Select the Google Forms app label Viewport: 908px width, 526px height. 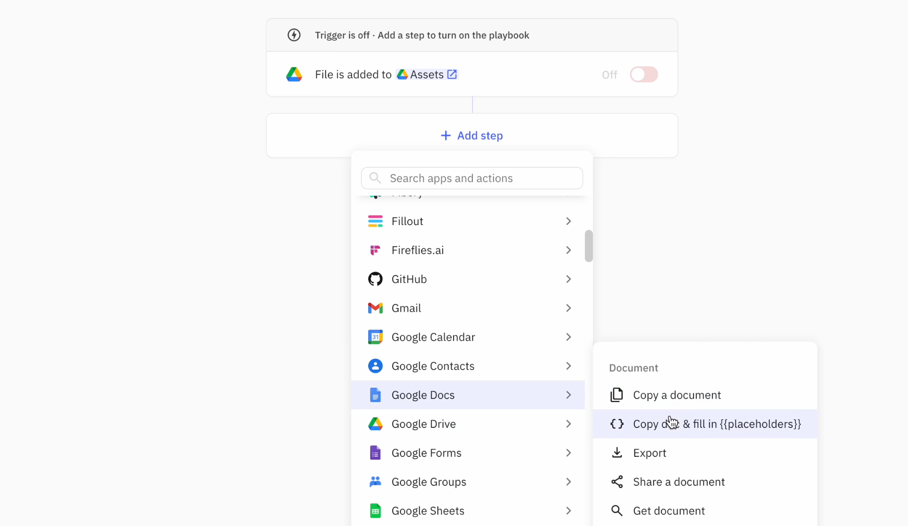426,453
